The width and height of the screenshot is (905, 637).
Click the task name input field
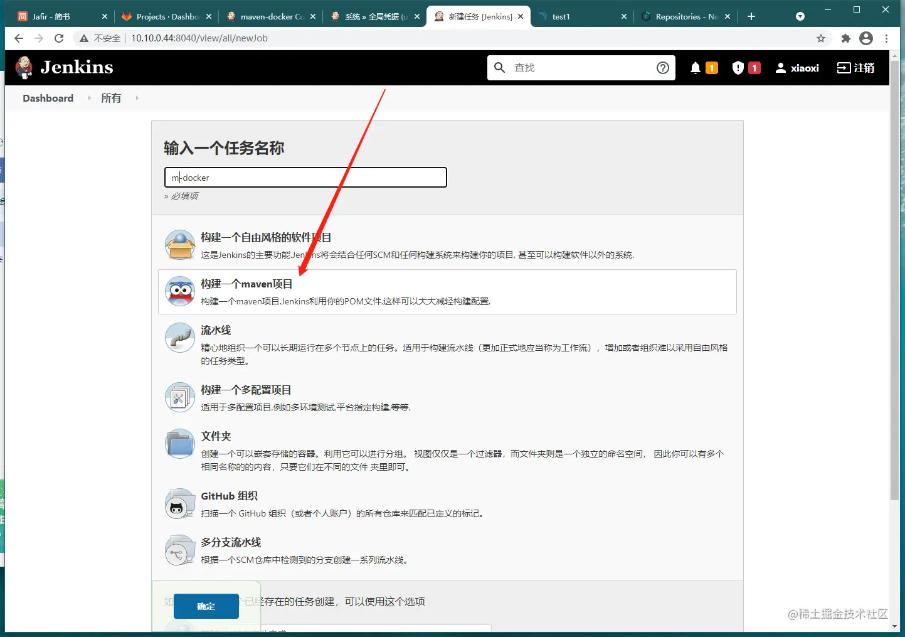(305, 178)
